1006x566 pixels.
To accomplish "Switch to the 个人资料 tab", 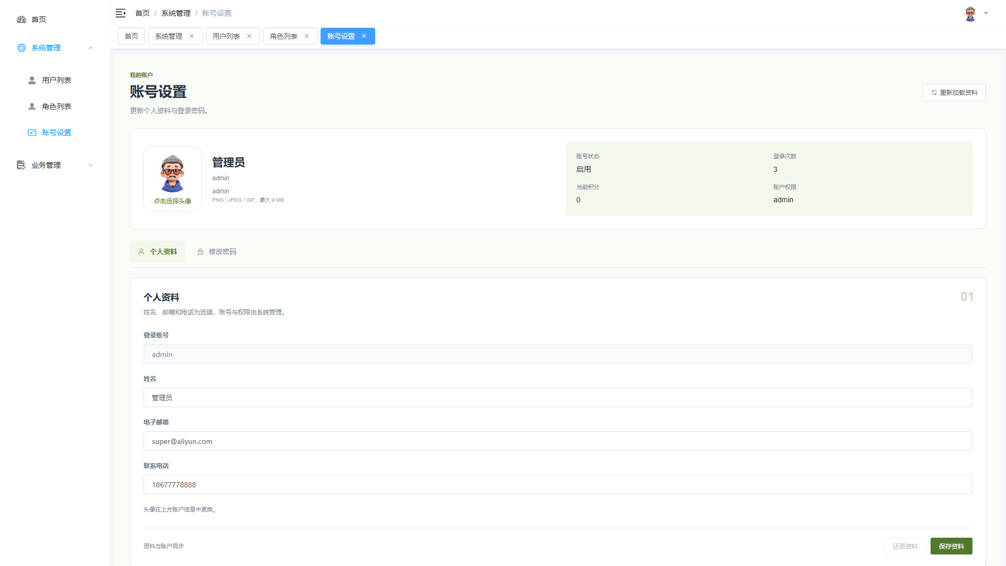I will pyautogui.click(x=157, y=252).
